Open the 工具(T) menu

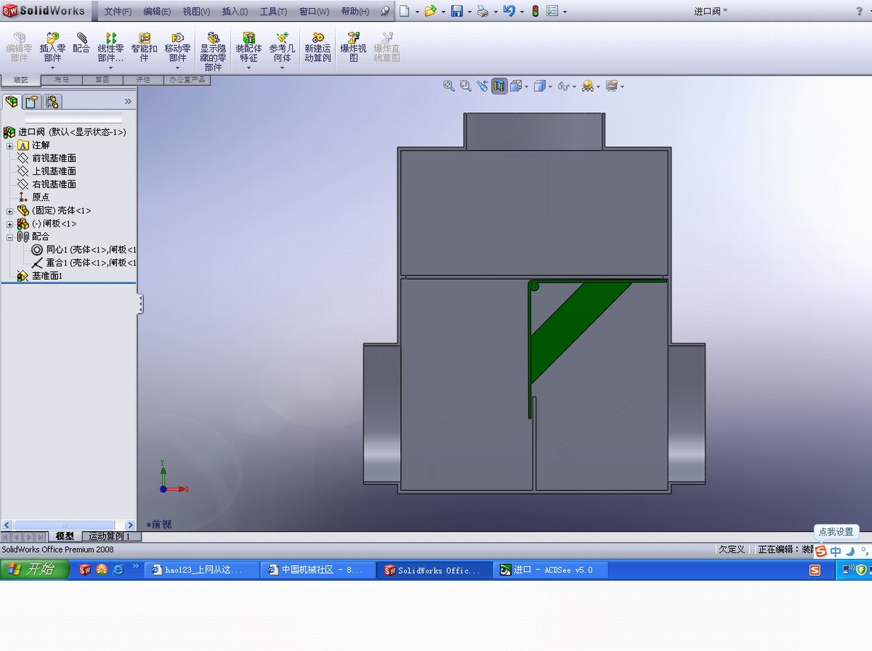274,11
